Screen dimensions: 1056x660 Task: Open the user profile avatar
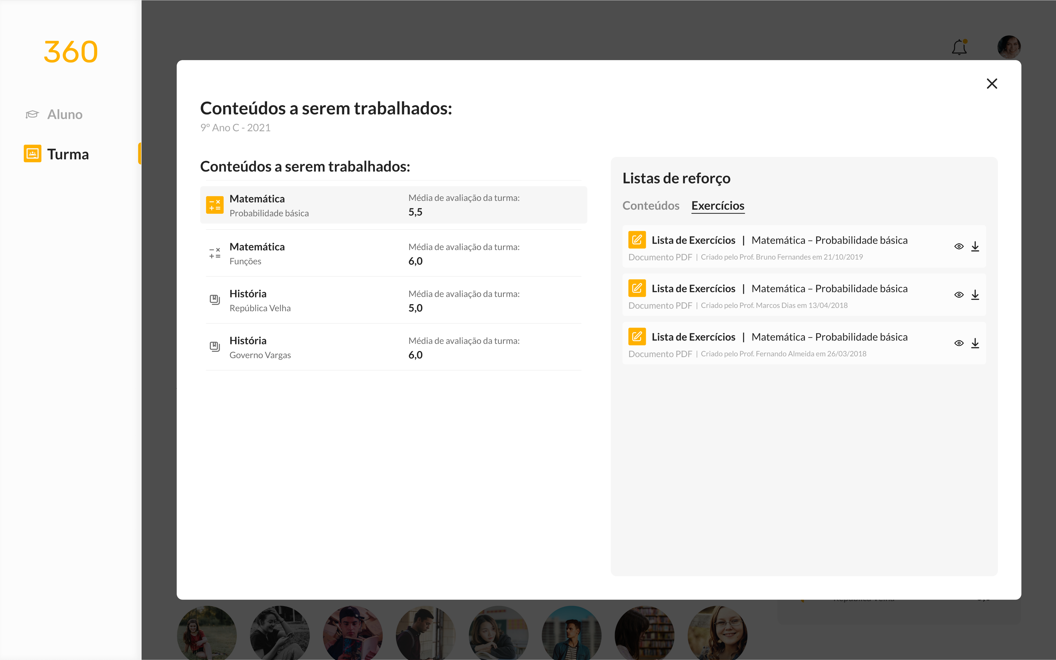(1009, 47)
